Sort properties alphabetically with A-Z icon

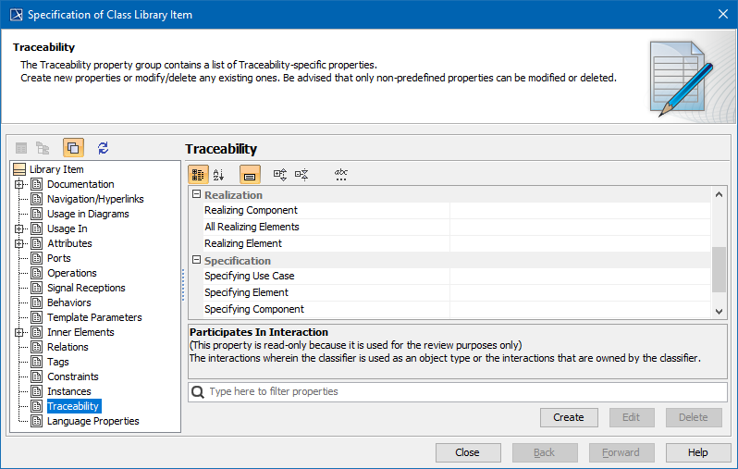click(219, 174)
